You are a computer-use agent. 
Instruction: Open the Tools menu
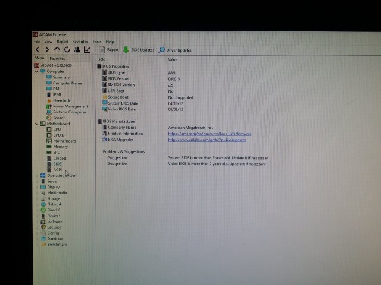click(x=96, y=42)
